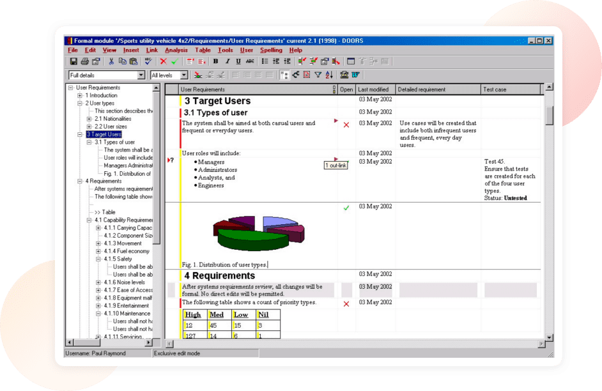Screen dimensions: 602x391
Task: Open the Full details view dropdown
Action: click(141, 75)
